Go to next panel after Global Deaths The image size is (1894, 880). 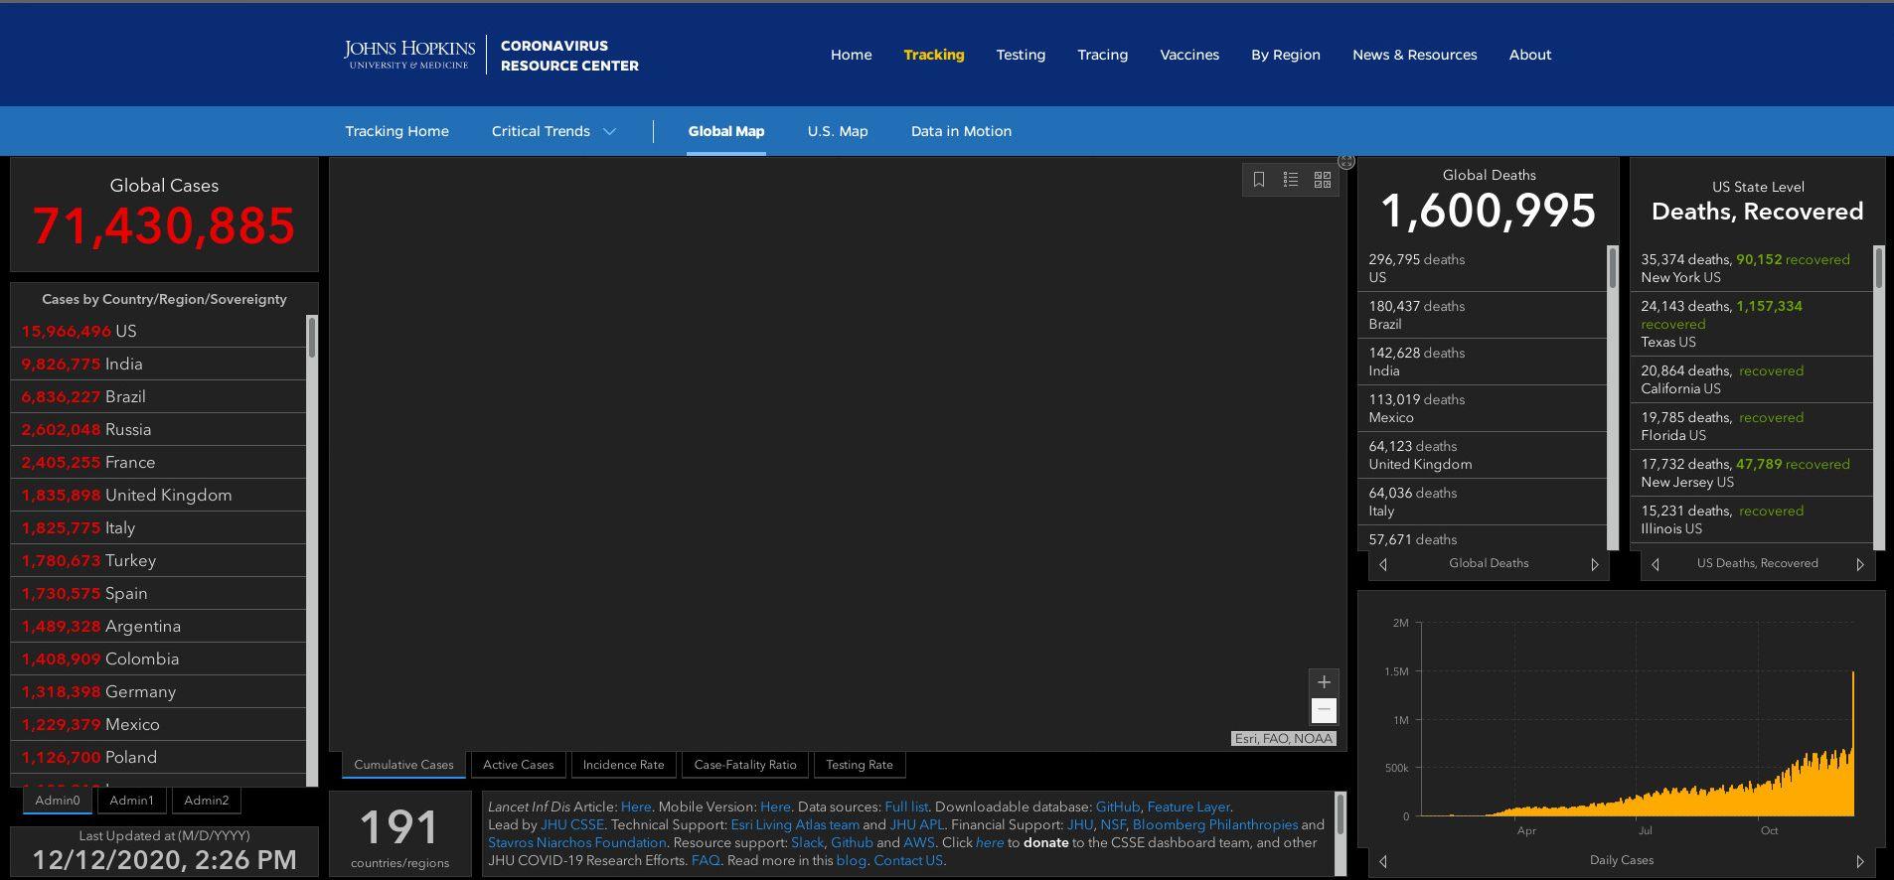1595,564
